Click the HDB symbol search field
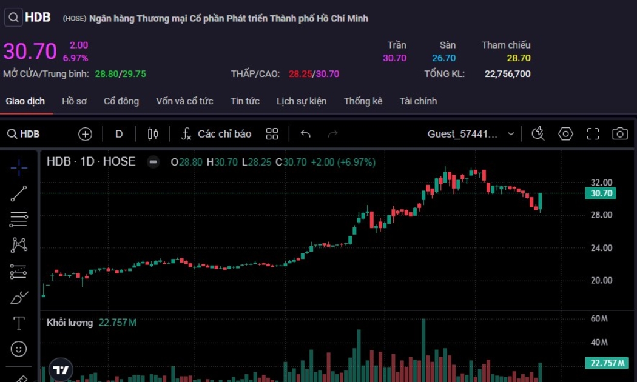 click(24, 134)
